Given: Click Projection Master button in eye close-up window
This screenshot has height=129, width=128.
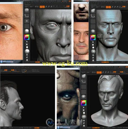Looking at the screenshot, I should point(26,7).
